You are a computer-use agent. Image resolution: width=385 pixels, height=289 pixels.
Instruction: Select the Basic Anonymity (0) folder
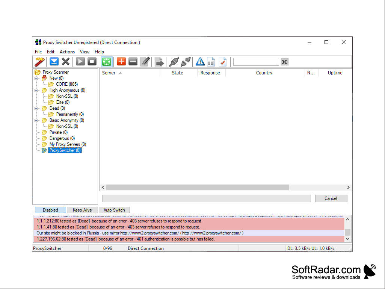click(67, 120)
